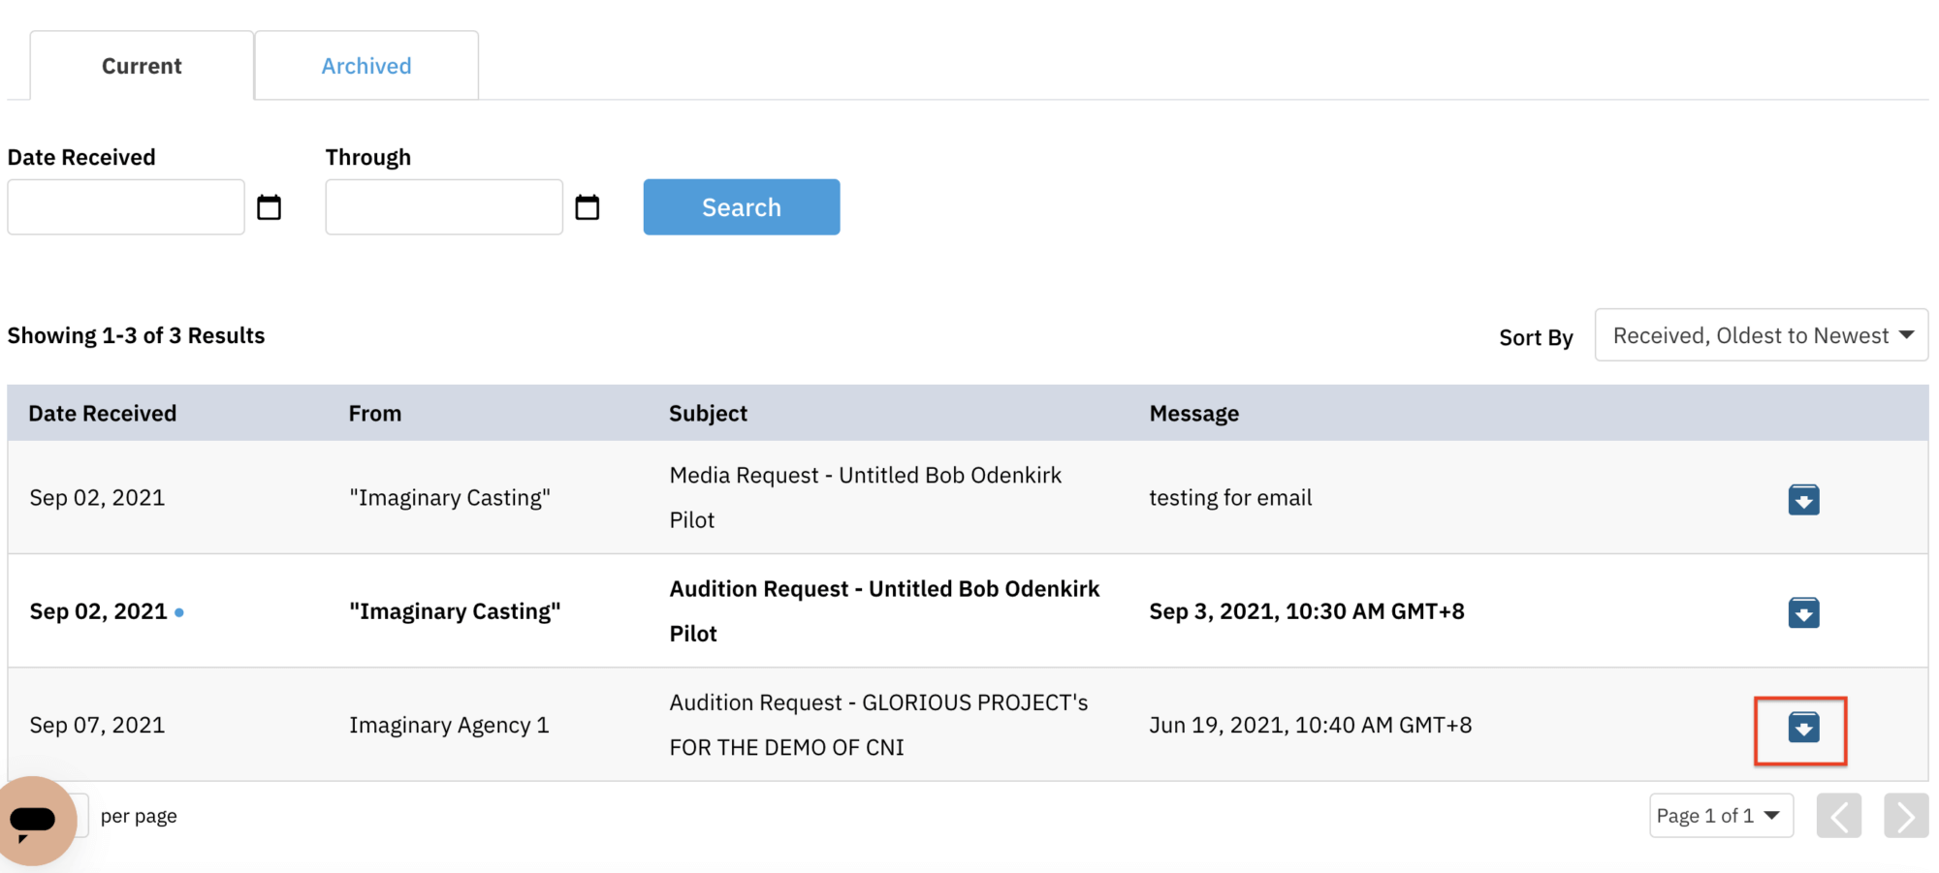Expand the "Page 1 of 1" selector

1721,815
